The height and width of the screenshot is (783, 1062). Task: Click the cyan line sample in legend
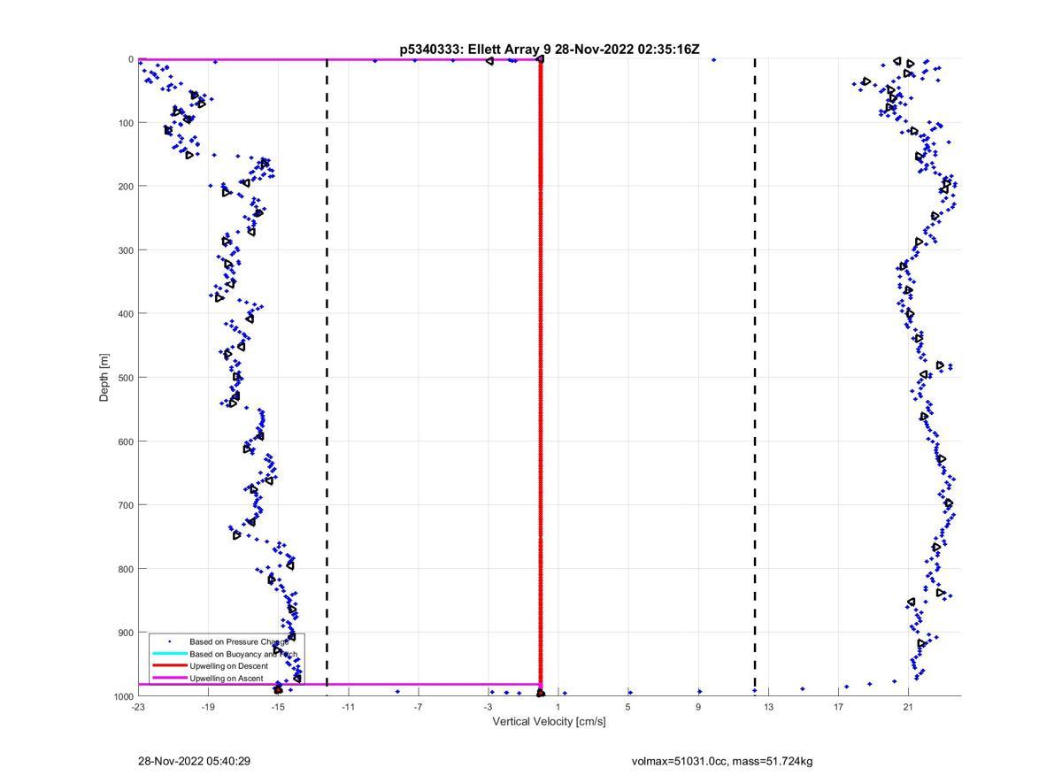pos(169,654)
